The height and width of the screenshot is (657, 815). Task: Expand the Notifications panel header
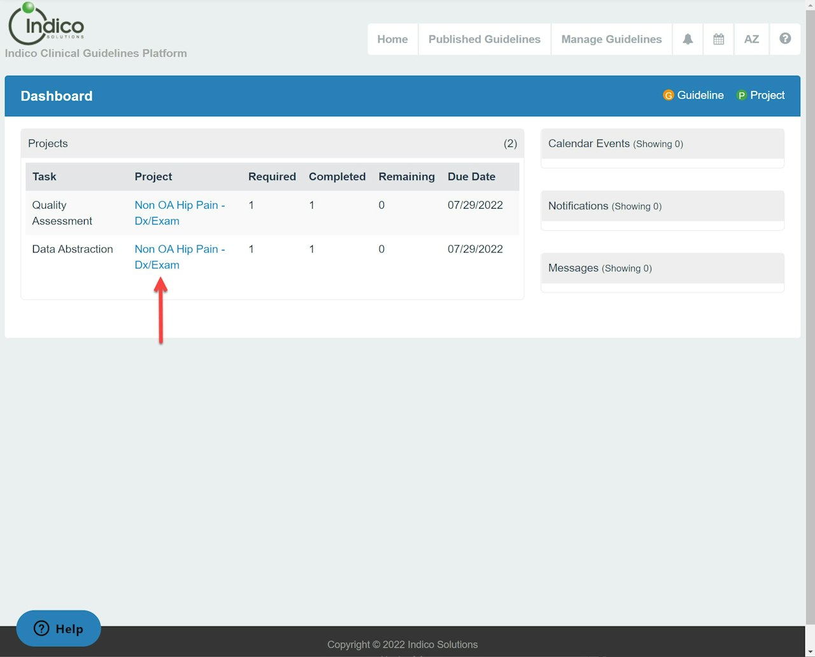pos(662,206)
